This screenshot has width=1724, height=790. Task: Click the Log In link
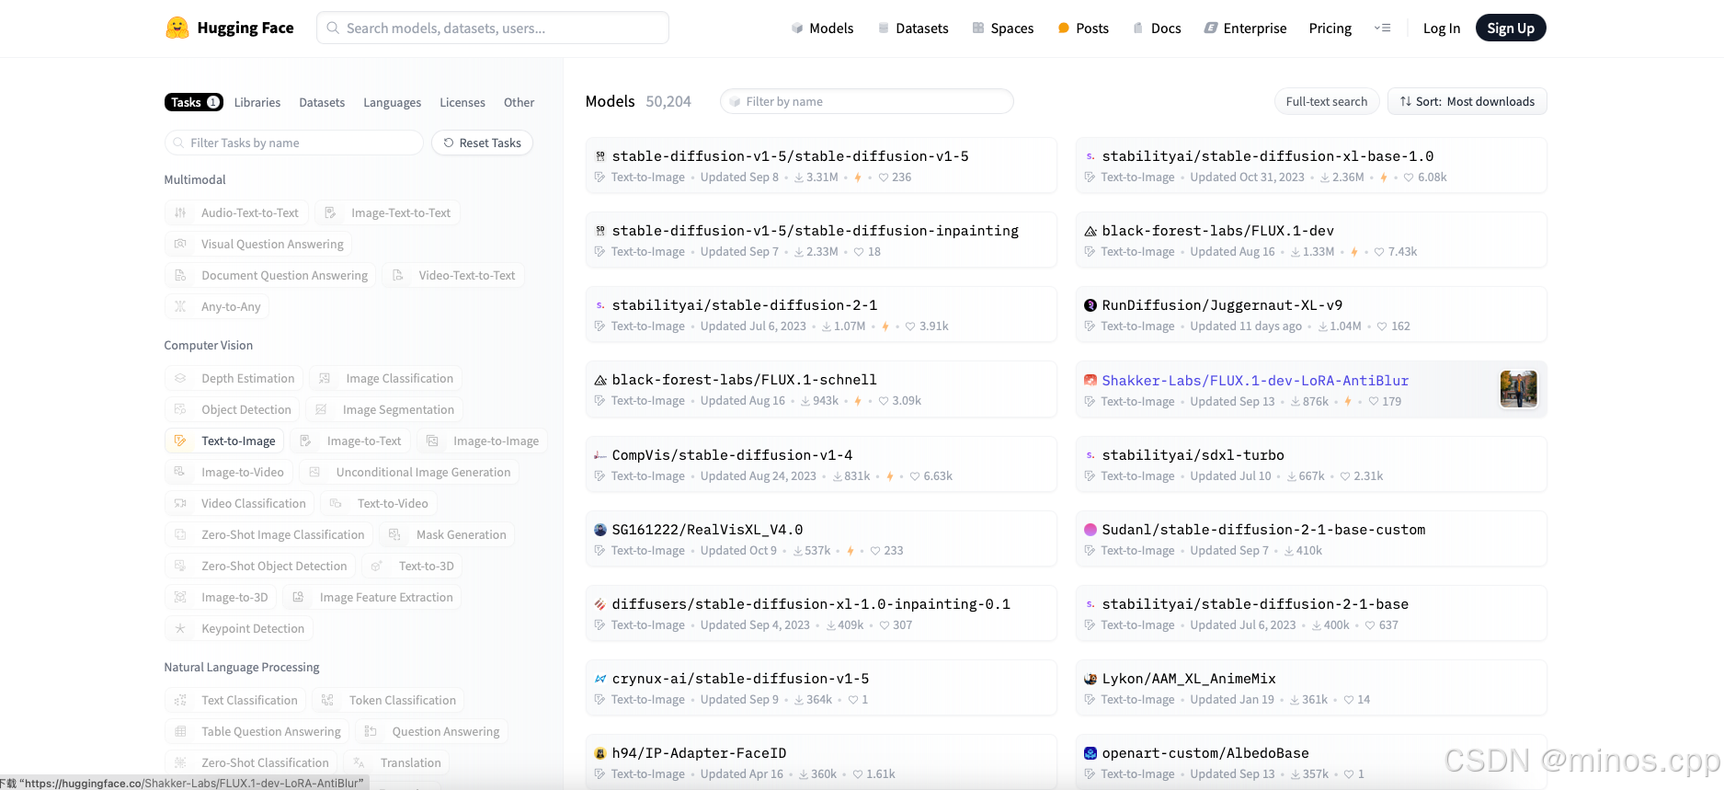(1441, 29)
